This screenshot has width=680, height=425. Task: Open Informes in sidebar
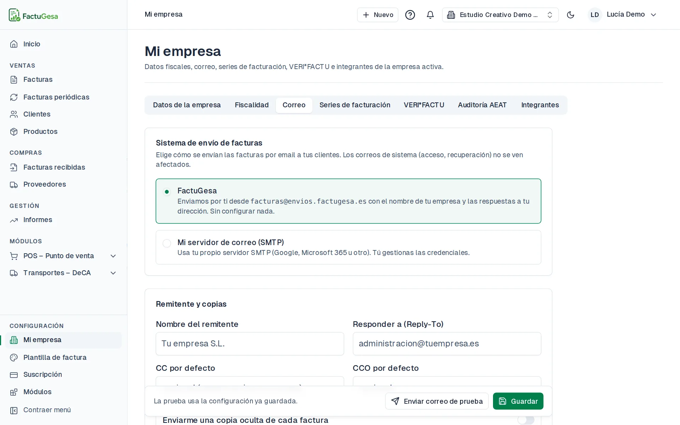[63, 220]
